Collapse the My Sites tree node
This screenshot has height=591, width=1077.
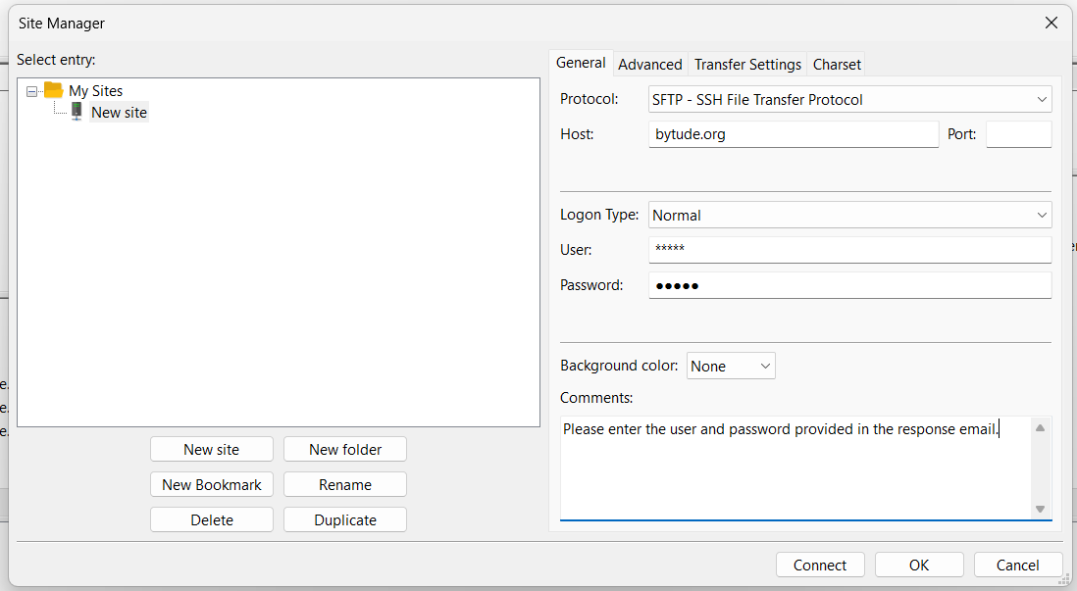pos(32,91)
